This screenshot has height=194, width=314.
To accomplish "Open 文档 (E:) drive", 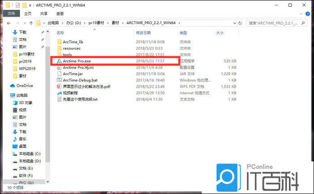I will point(25,169).
